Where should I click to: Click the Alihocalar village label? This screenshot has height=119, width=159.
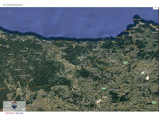tap(29, 92)
